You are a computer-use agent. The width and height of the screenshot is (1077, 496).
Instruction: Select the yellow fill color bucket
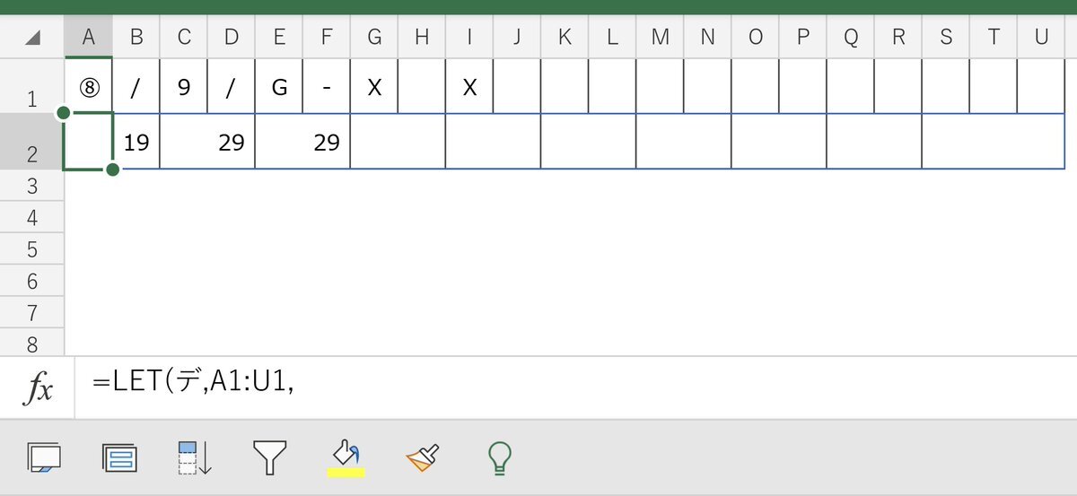tap(346, 458)
